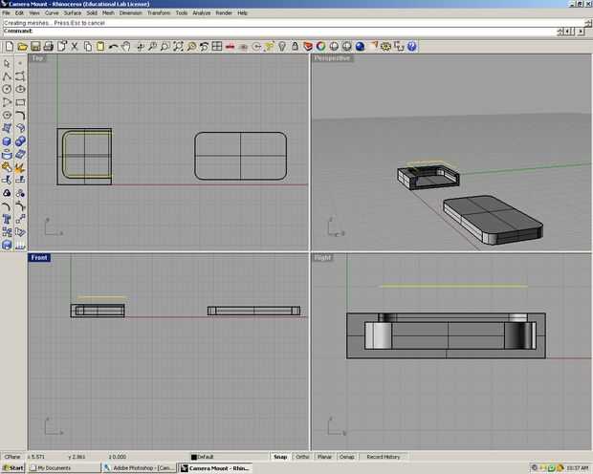Switch to Adobe Photoshop in the taskbar

pos(139,468)
